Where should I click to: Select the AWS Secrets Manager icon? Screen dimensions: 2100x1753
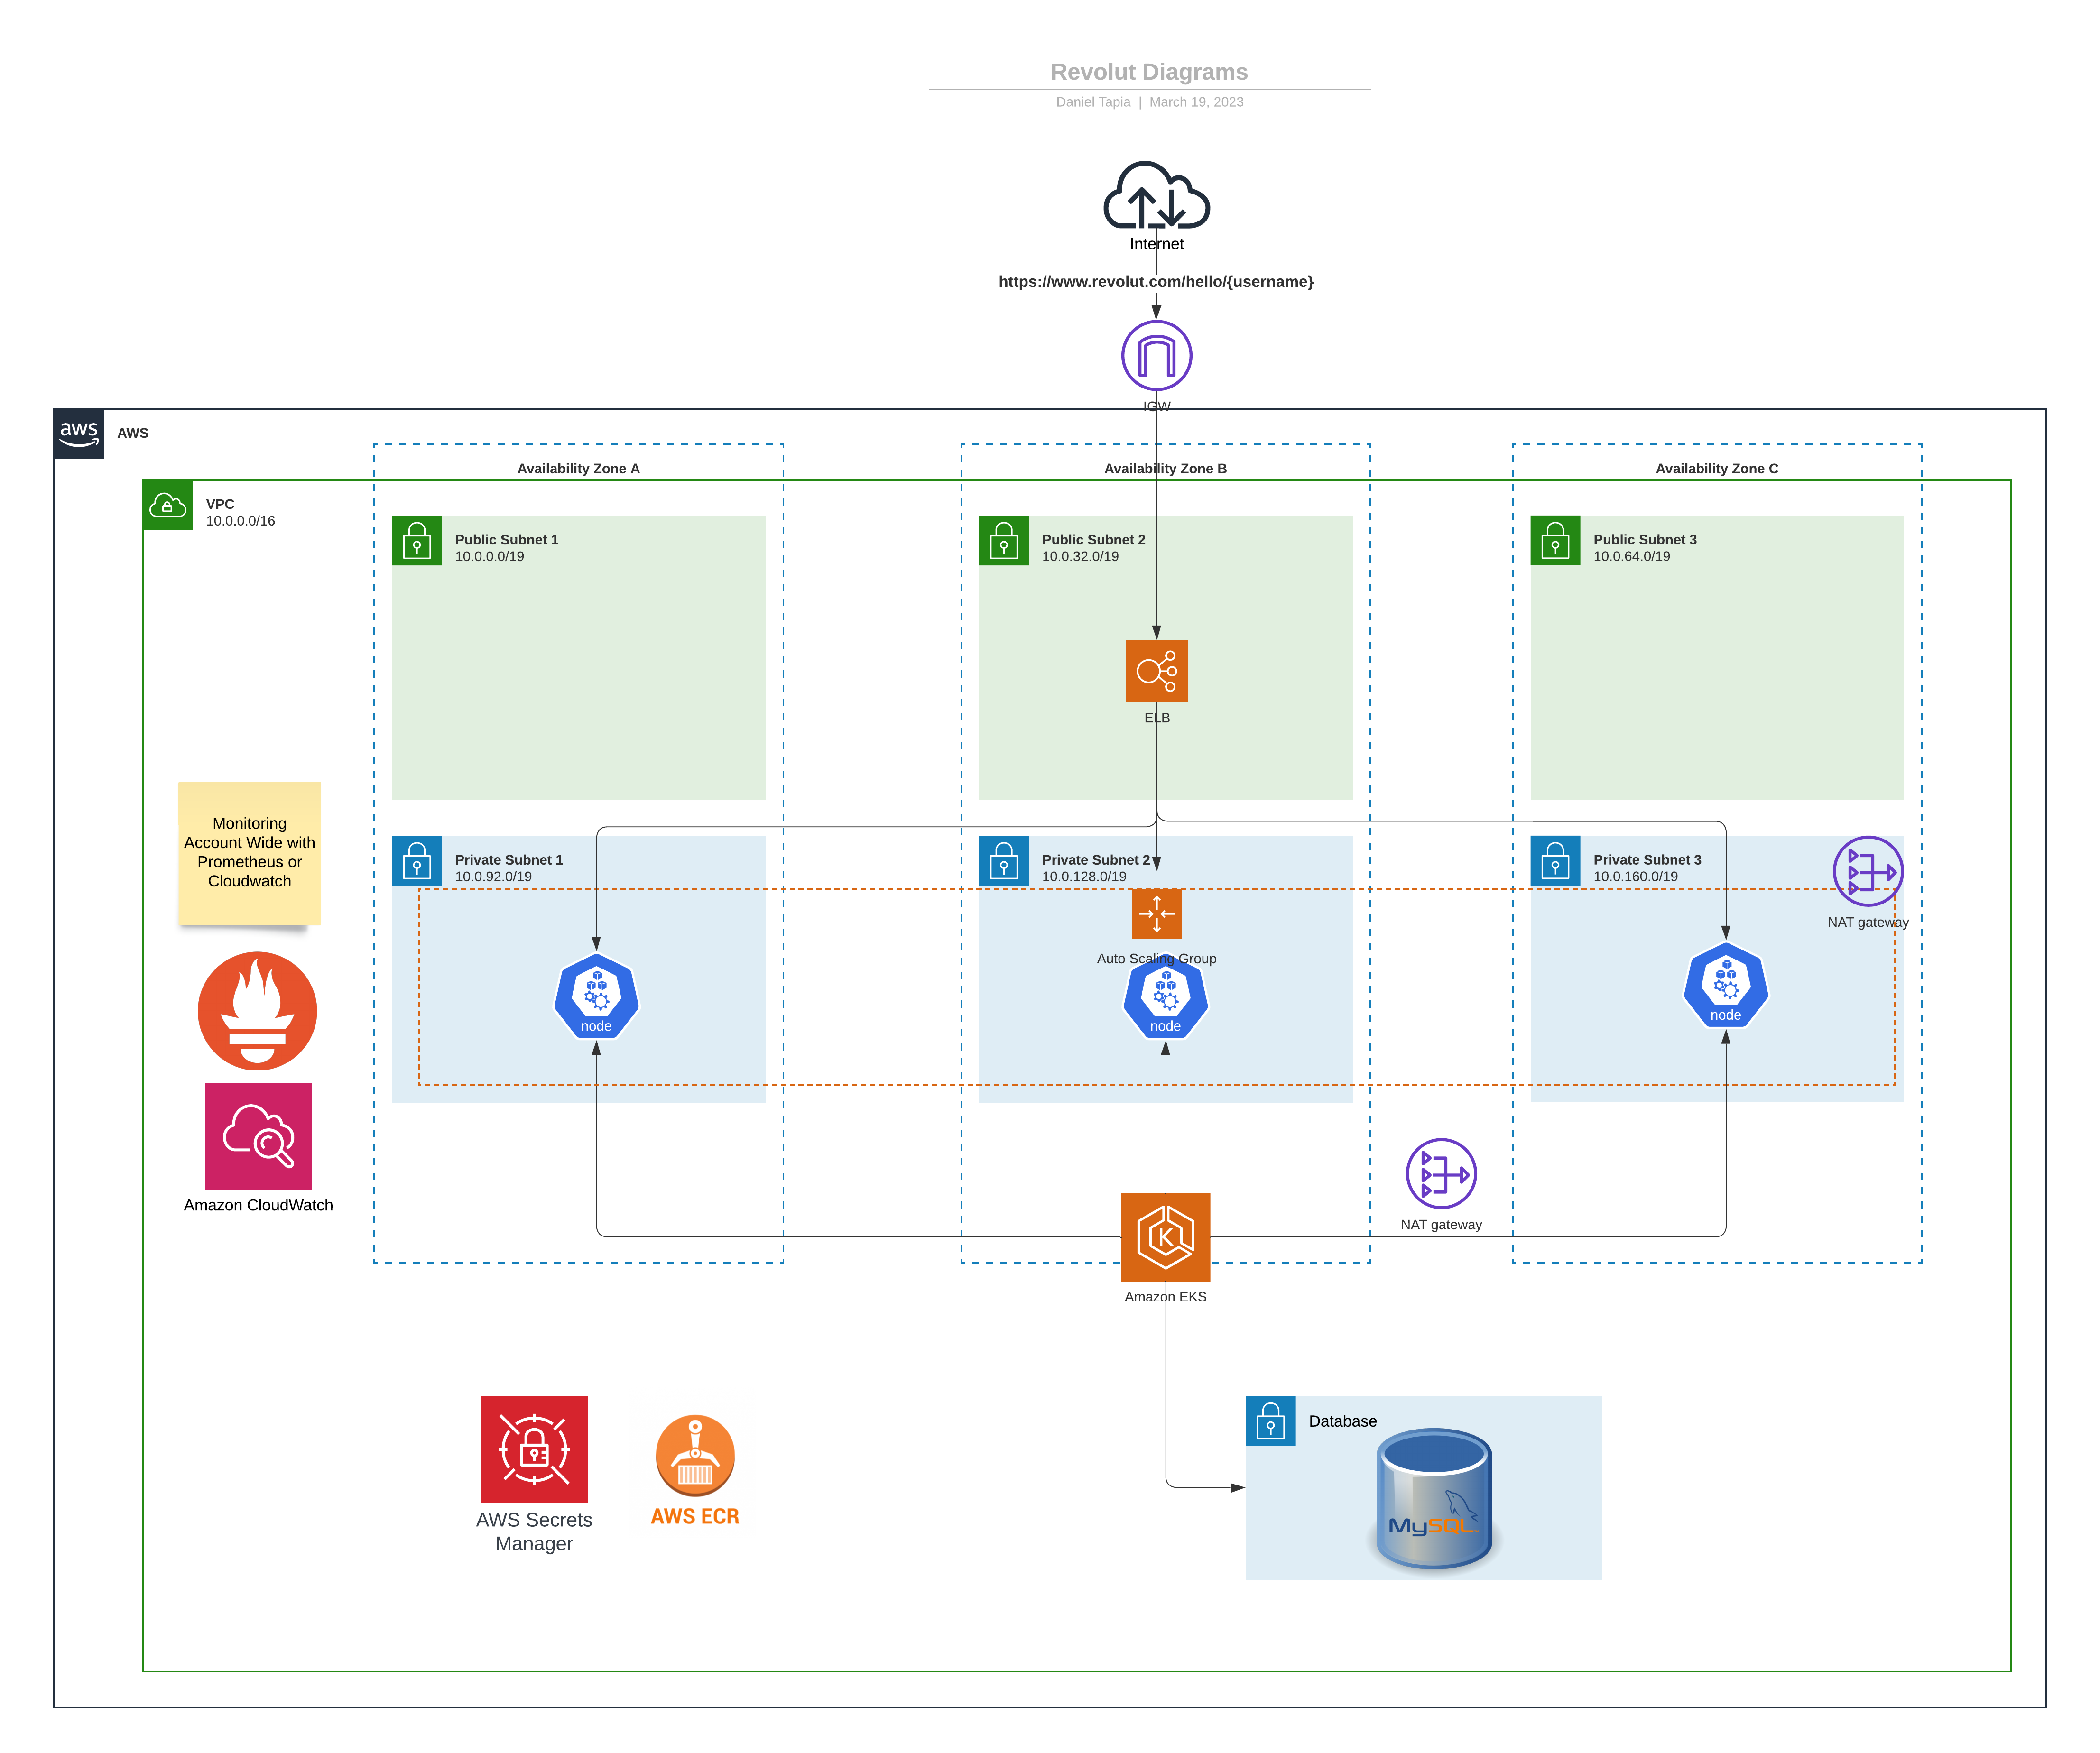pos(534,1449)
